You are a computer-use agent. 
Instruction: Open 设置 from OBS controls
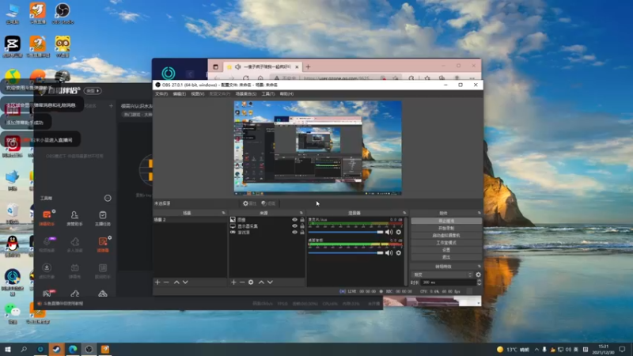[446, 250]
